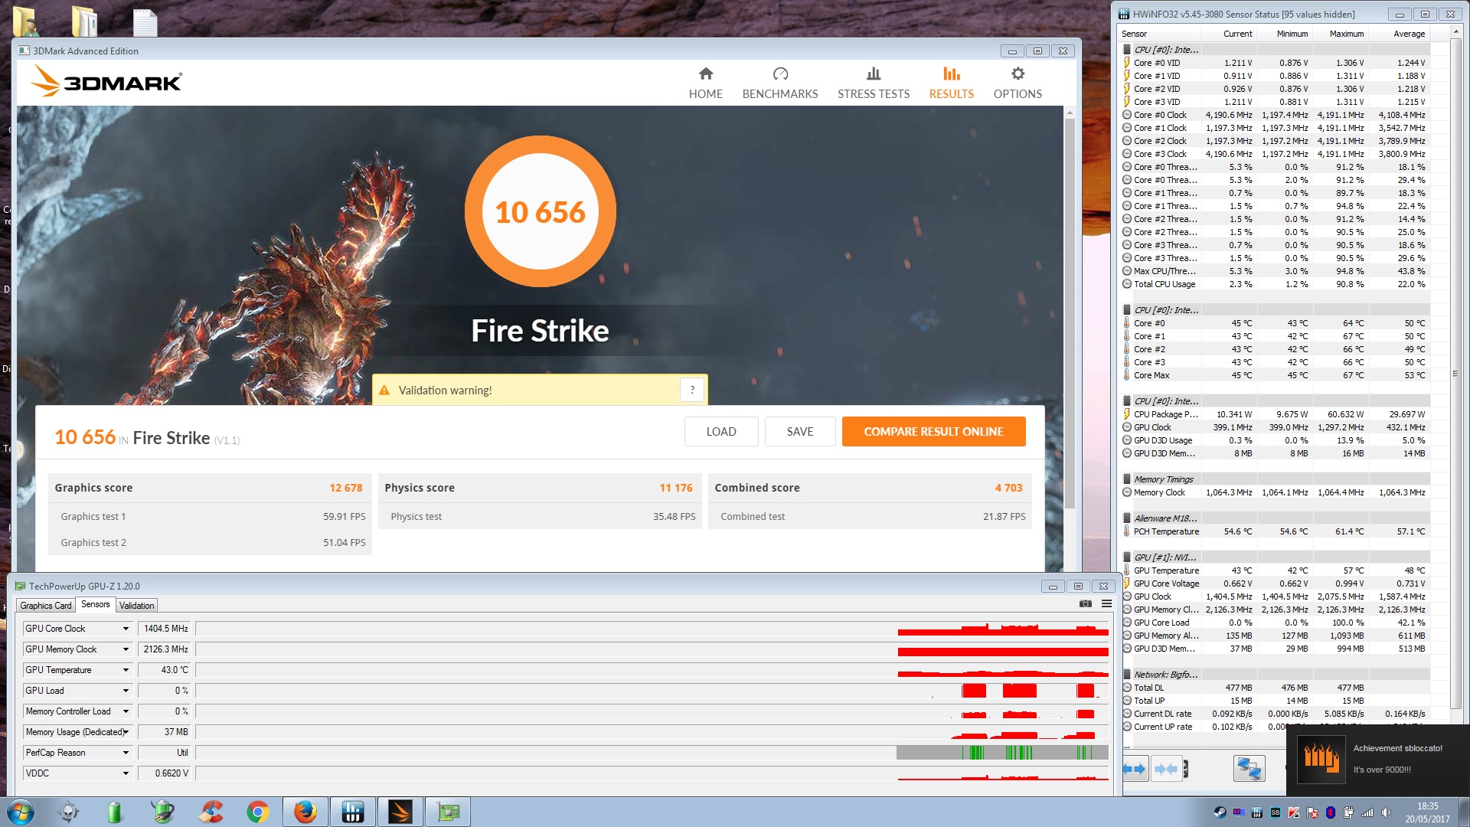The height and width of the screenshot is (827, 1470).
Task: Open GPU-Z hamburger menu
Action: pyautogui.click(x=1106, y=604)
